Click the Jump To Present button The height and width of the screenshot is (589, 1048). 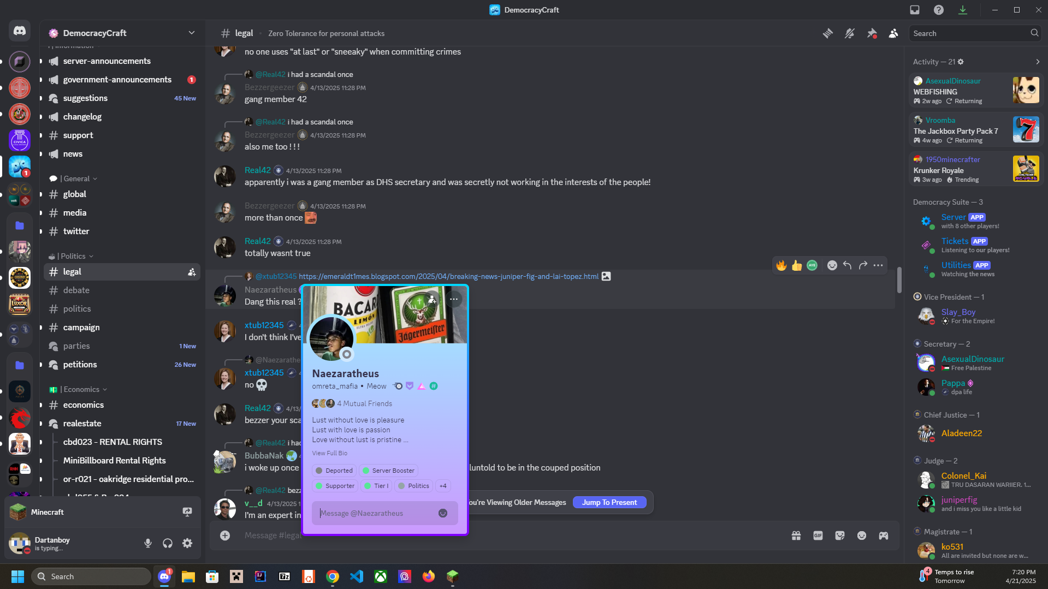pos(609,502)
